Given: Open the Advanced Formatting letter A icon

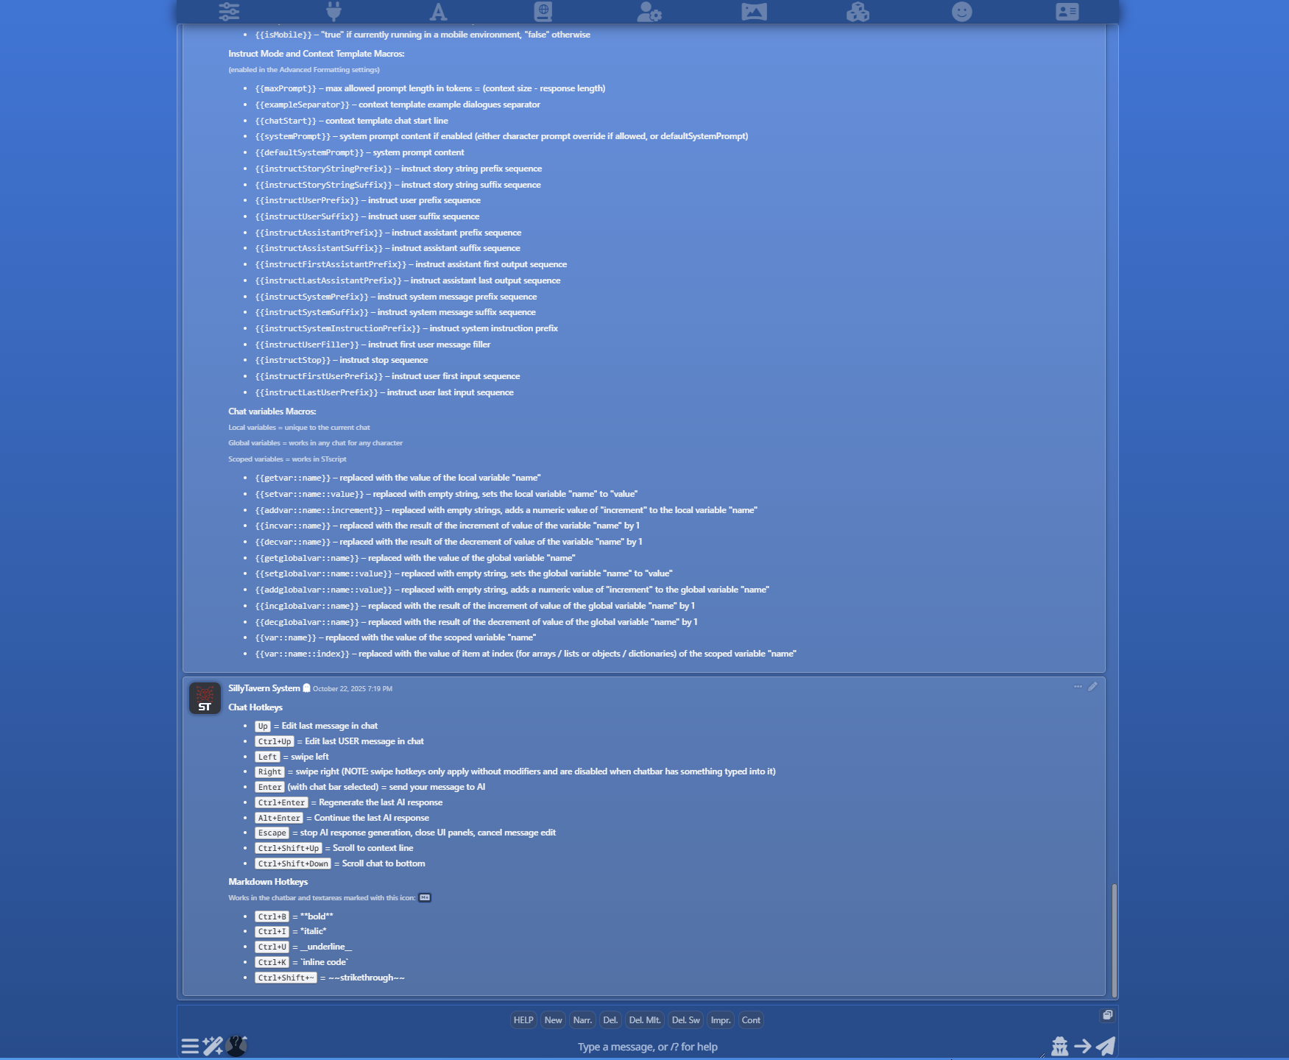Looking at the screenshot, I should [x=438, y=12].
